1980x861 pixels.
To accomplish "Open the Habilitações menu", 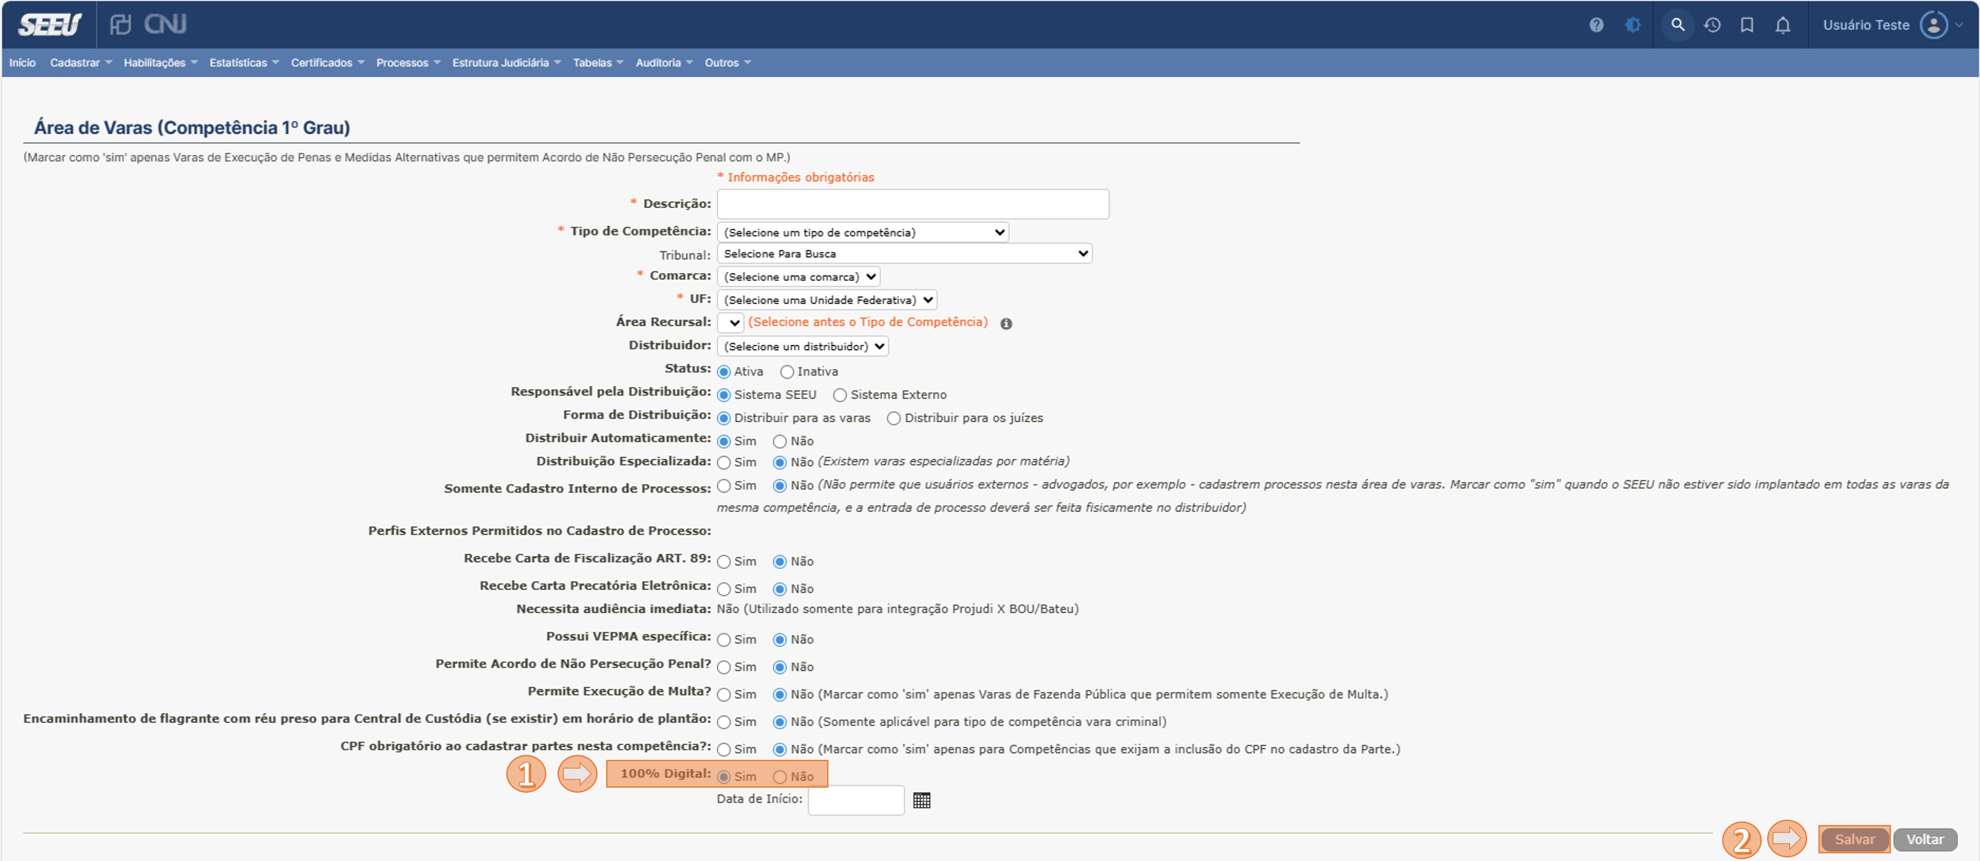I will (x=161, y=62).
